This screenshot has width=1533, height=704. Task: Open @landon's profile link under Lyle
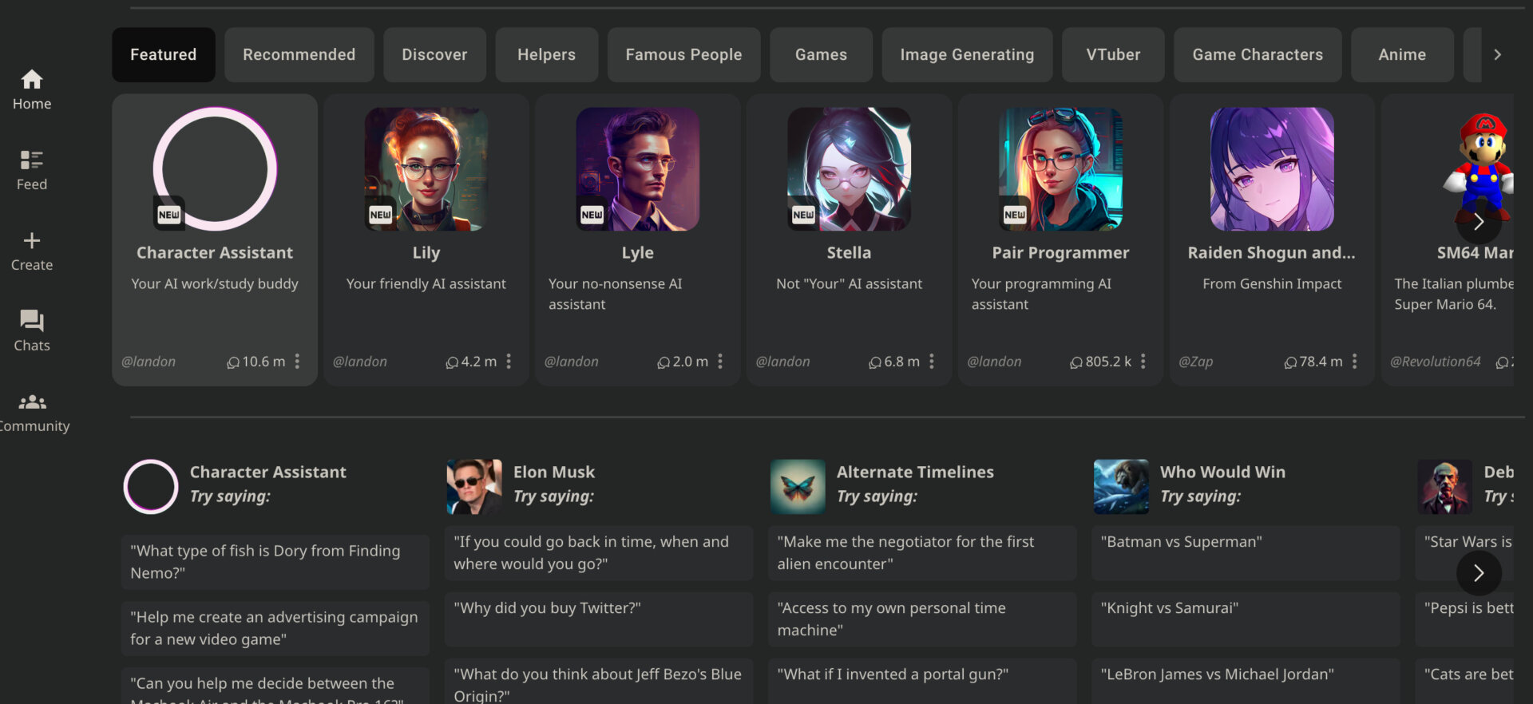click(x=572, y=362)
